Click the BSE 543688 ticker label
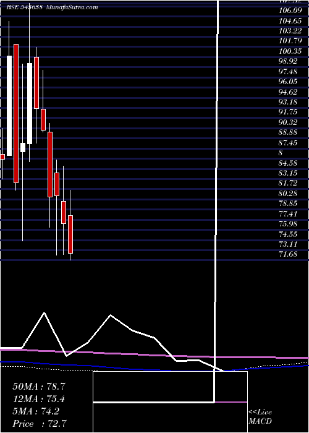309x433 pixels. (x=24, y=7)
